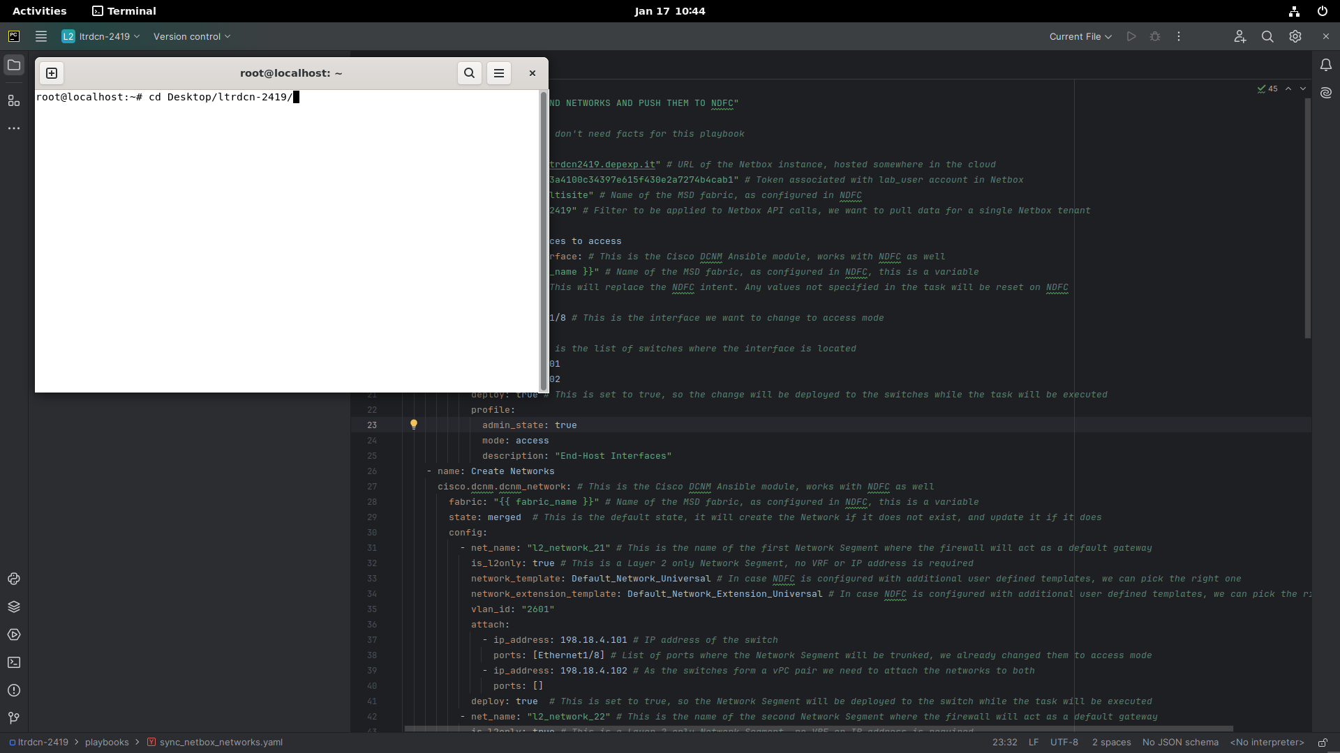
Task: Jump to next highlighted problem arrow
Action: pyautogui.click(x=1302, y=89)
